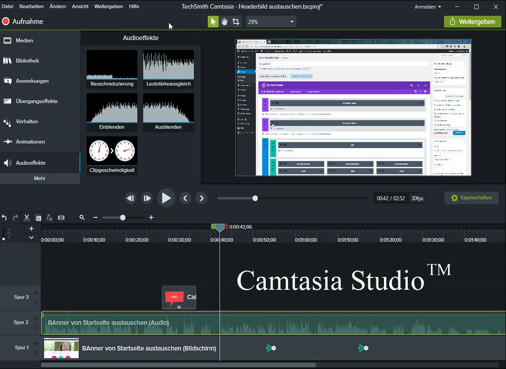Screen dimensions: 506x369
Task: Expand the callout clip's effects tray arrow
Action: (x=179, y=307)
